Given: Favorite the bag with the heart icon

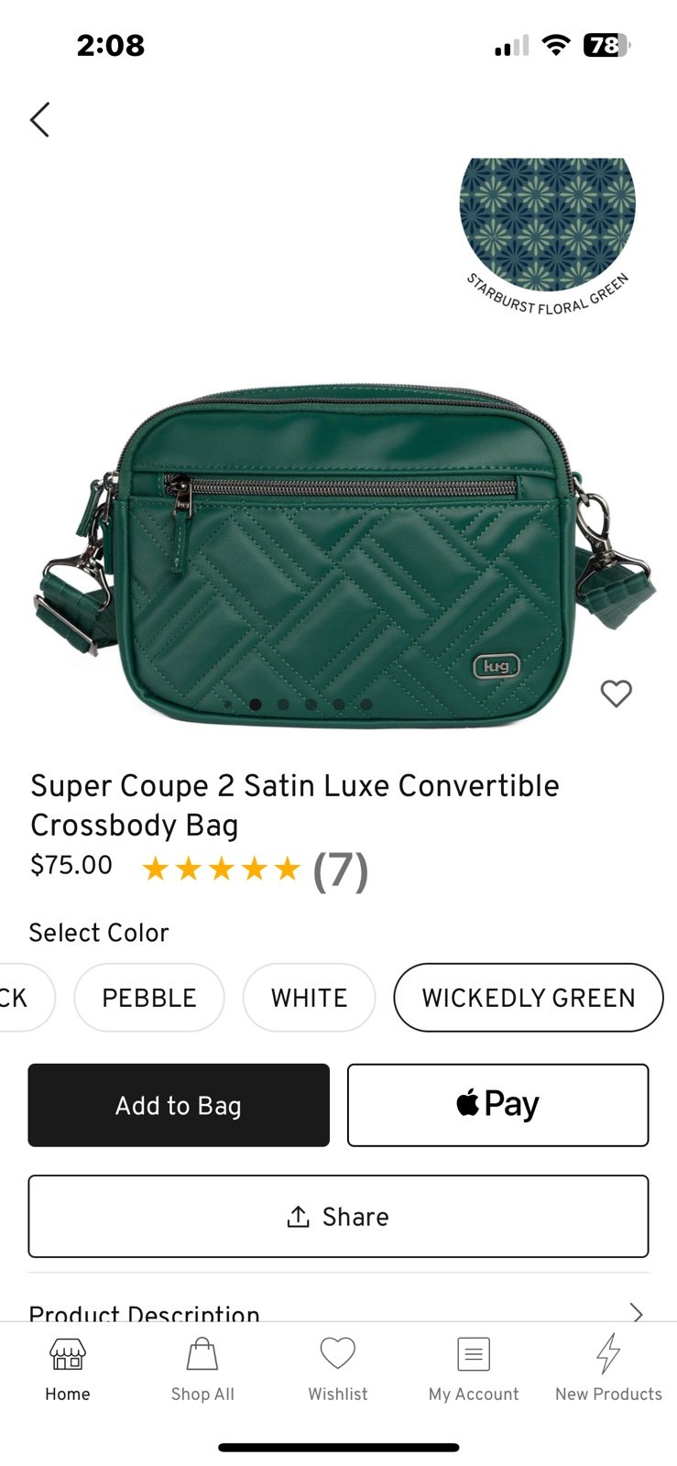Looking at the screenshot, I should 616,694.
